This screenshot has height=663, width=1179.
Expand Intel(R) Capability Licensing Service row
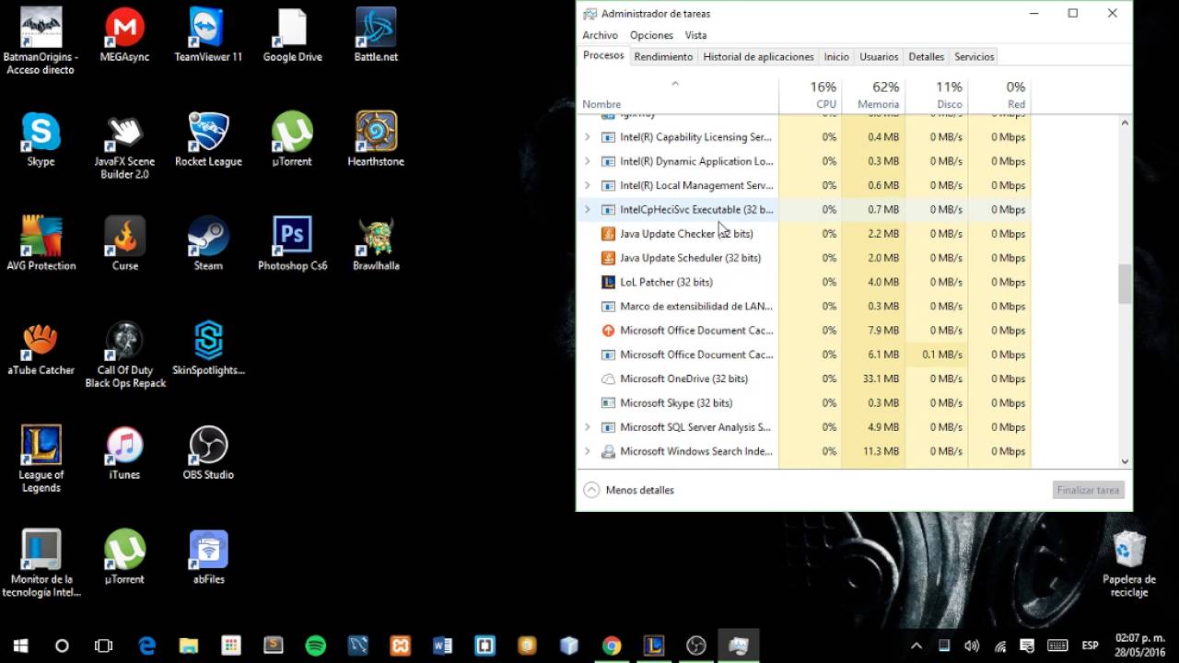(588, 137)
